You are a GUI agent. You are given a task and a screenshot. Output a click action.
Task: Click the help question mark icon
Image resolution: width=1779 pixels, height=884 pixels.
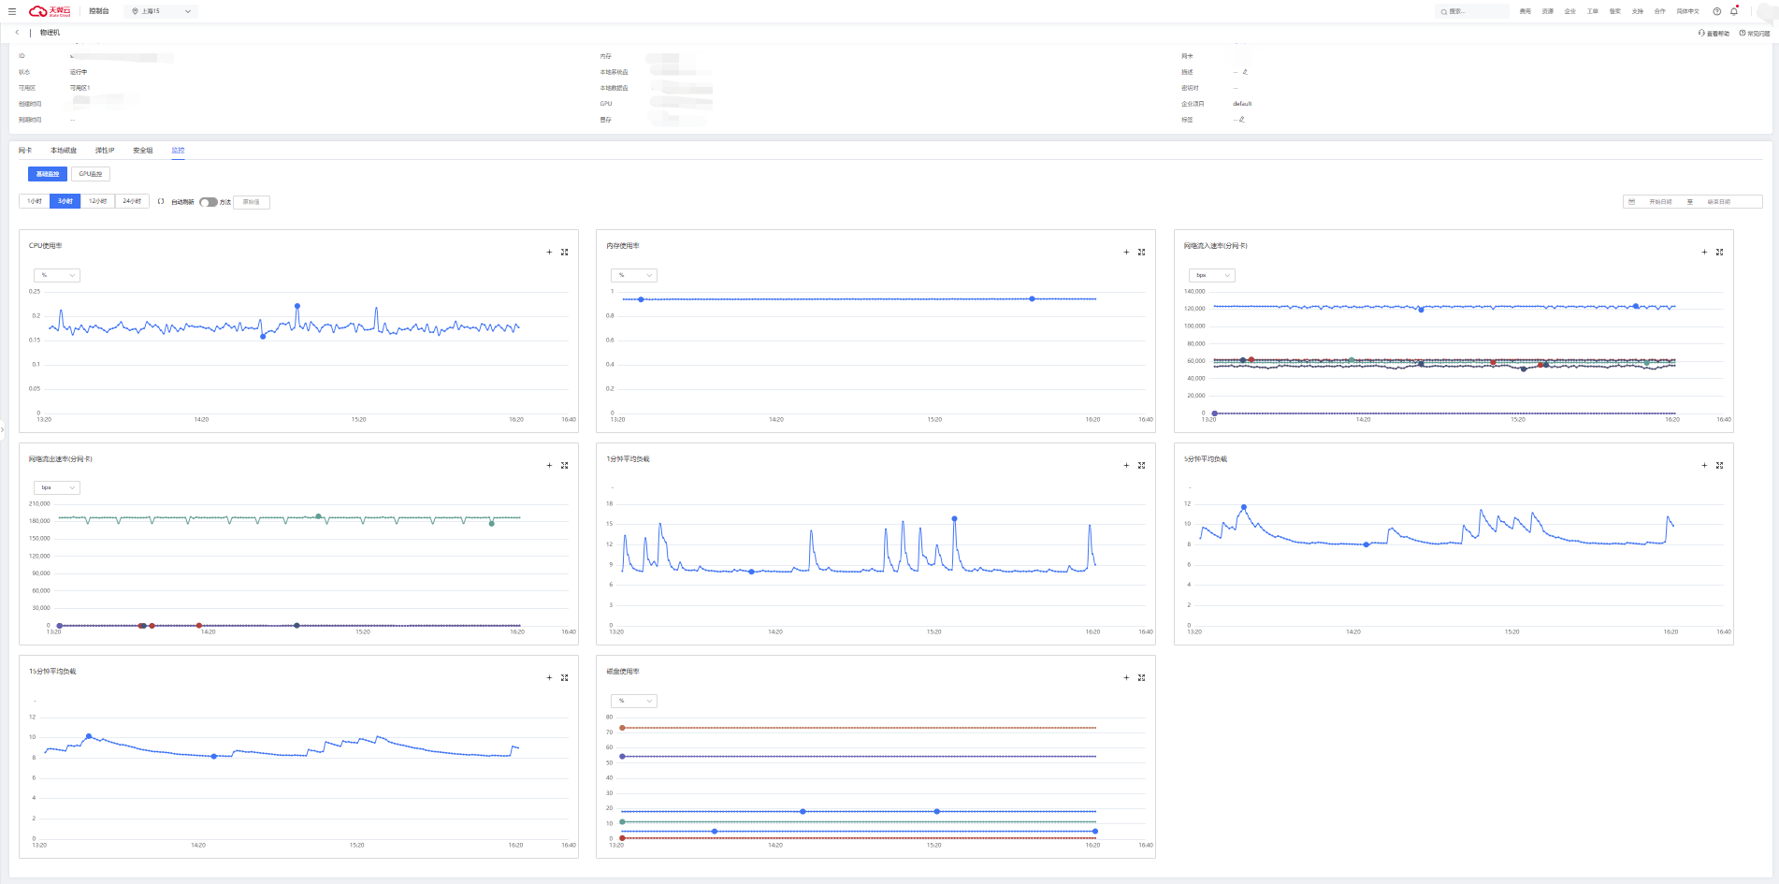click(1717, 11)
